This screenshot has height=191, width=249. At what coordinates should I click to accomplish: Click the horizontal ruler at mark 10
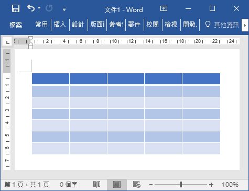click(x=114, y=41)
